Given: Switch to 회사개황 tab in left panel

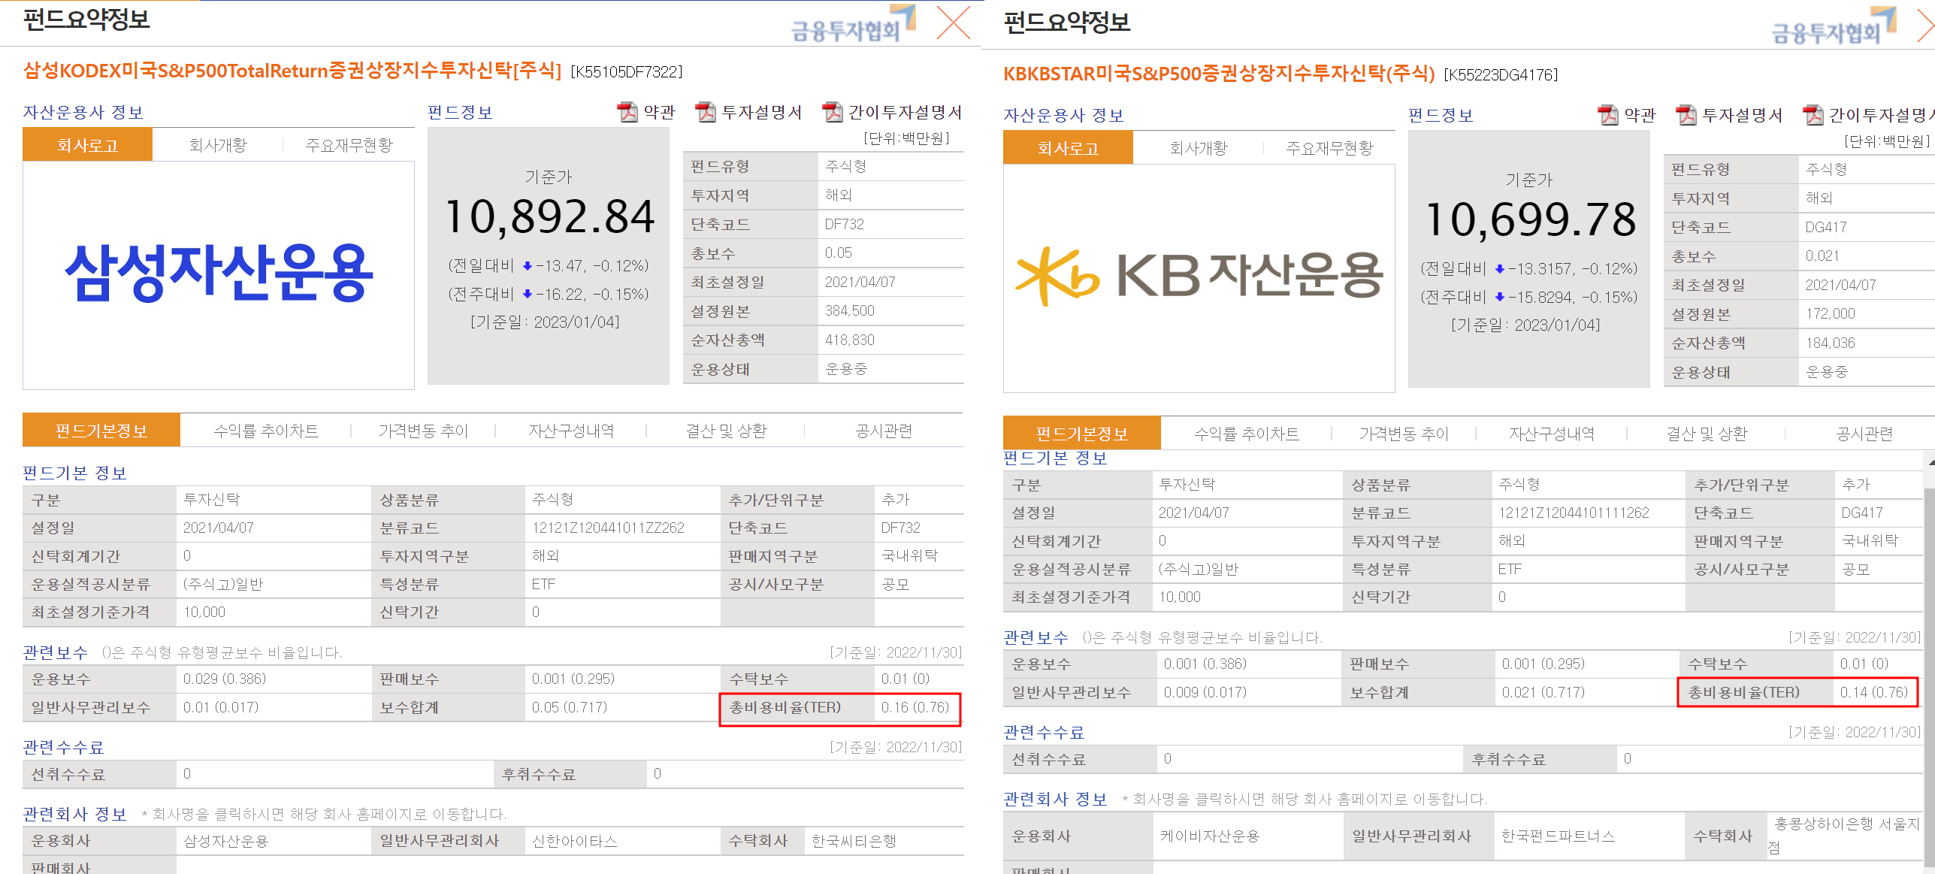Looking at the screenshot, I should [x=218, y=145].
